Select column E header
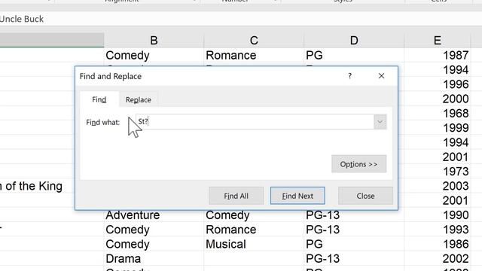482x271 pixels. coord(437,40)
